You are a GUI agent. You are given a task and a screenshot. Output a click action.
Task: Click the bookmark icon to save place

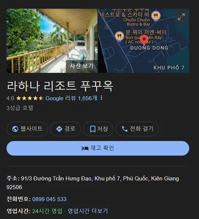[x=93, y=129]
